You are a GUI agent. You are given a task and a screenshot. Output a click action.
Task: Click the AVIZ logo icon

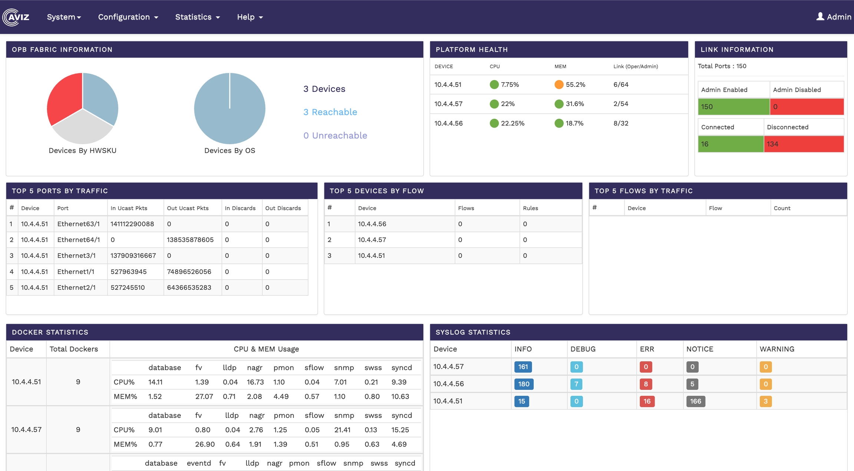tap(16, 17)
